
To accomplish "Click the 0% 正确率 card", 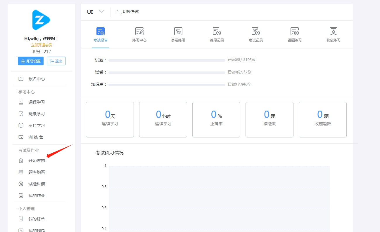I will coord(216,120).
